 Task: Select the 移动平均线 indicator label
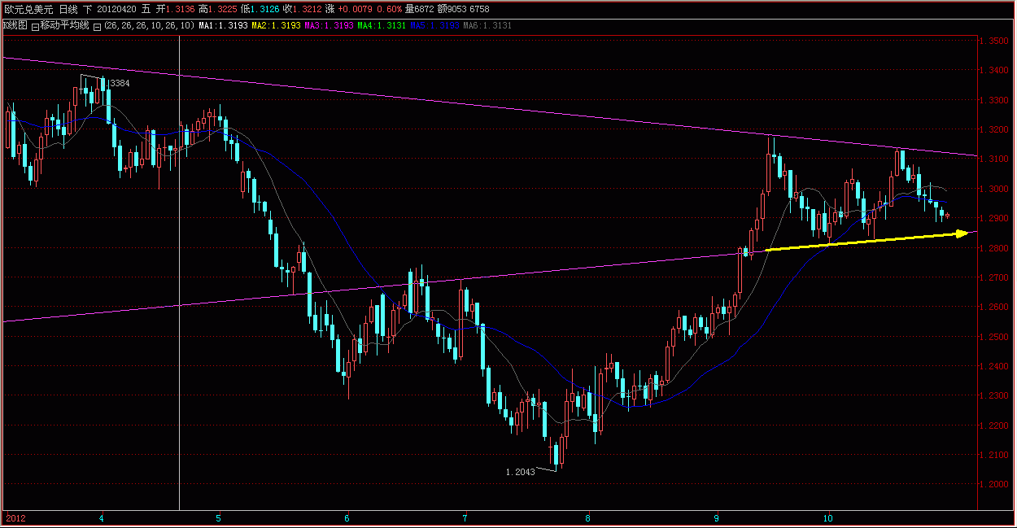(64, 25)
